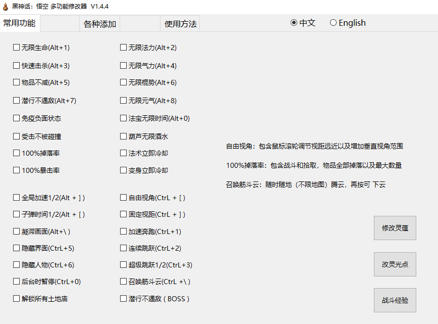The height and width of the screenshot is (324, 438).
Task: Check the 变身立即冷却 option
Action: point(123,170)
